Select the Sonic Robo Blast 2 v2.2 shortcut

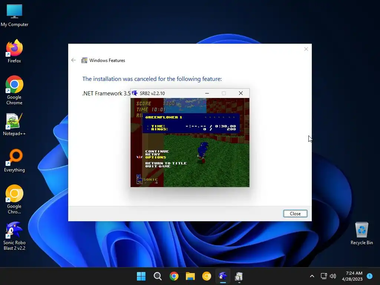tap(14, 236)
